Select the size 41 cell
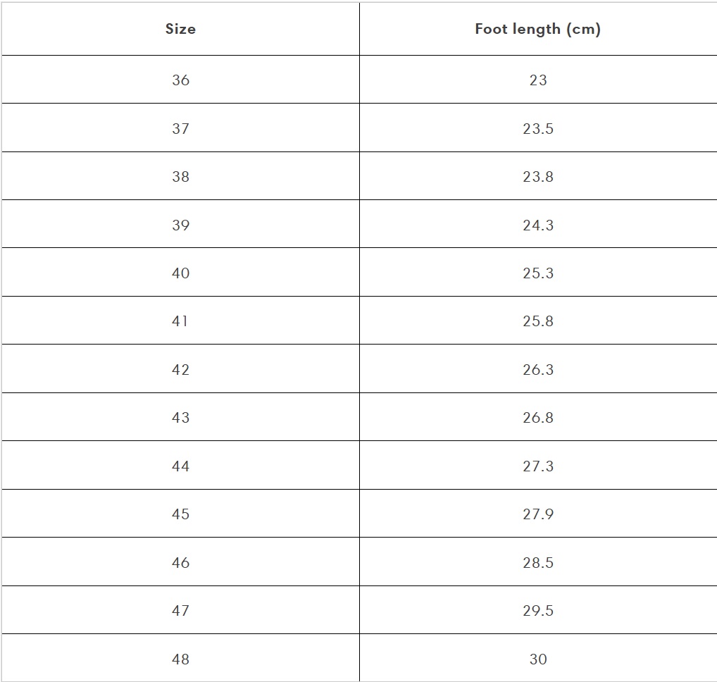This screenshot has width=717, height=682. 180,321
